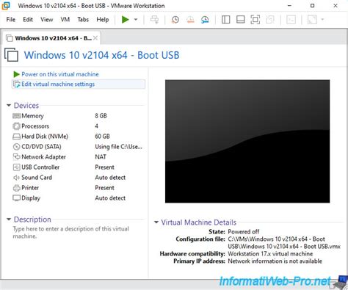Click the CD/DVD (SATA) disc icon
348x290 pixels.
[x=16, y=147]
